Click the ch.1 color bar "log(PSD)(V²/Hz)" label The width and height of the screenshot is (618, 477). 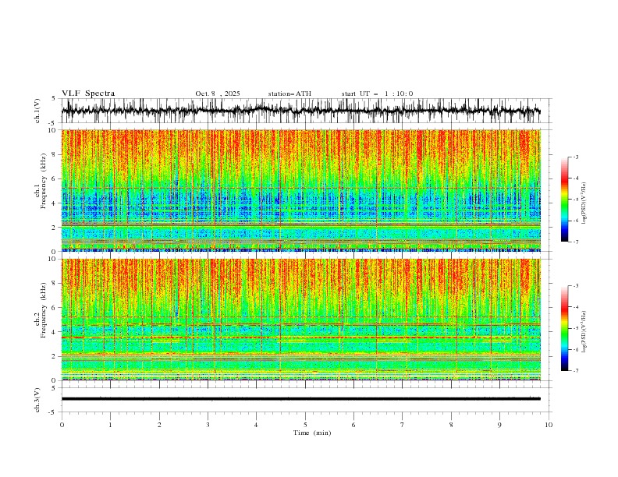584,203
